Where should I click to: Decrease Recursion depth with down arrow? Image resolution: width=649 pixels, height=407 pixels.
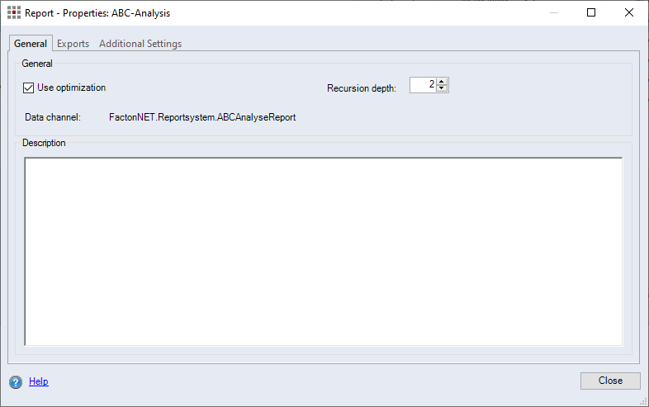click(442, 89)
